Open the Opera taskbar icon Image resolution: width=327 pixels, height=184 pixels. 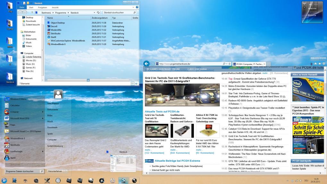[x=113, y=180]
